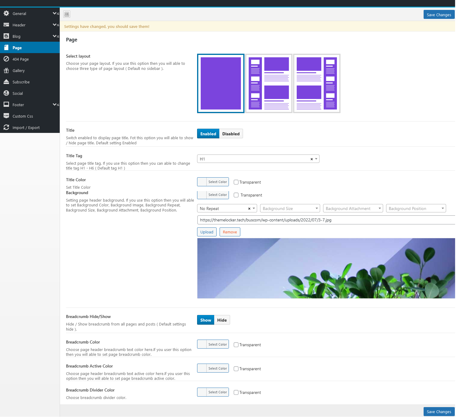This screenshot has width=456, height=417.
Task: Click the top Save Changes button
Action: point(439,15)
